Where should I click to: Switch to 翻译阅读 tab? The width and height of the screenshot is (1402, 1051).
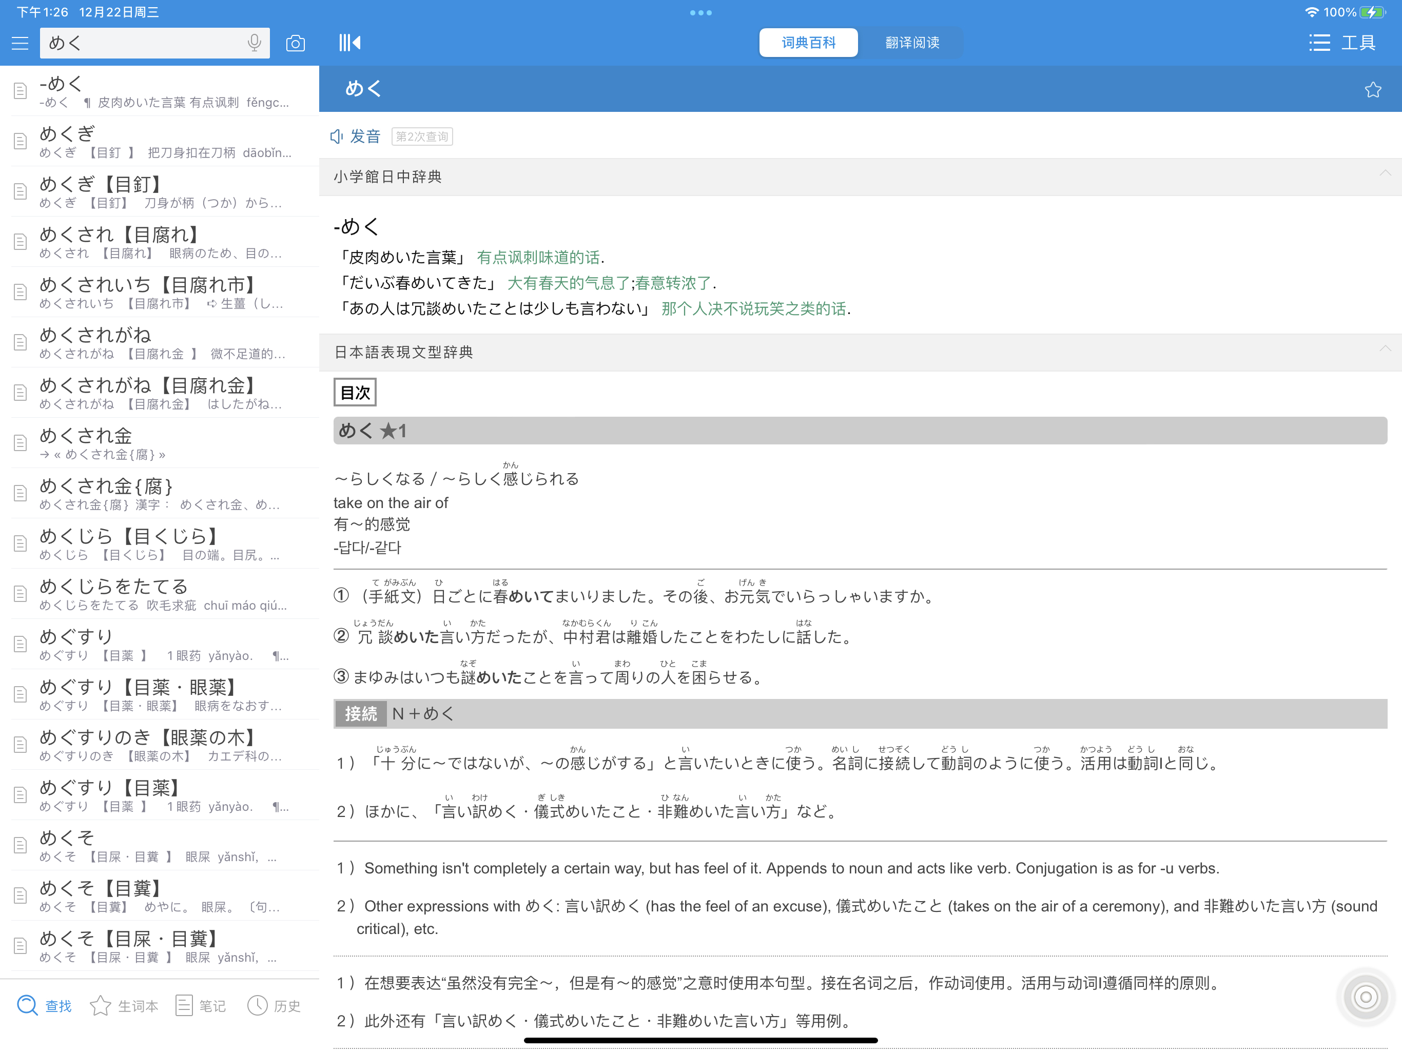point(912,43)
